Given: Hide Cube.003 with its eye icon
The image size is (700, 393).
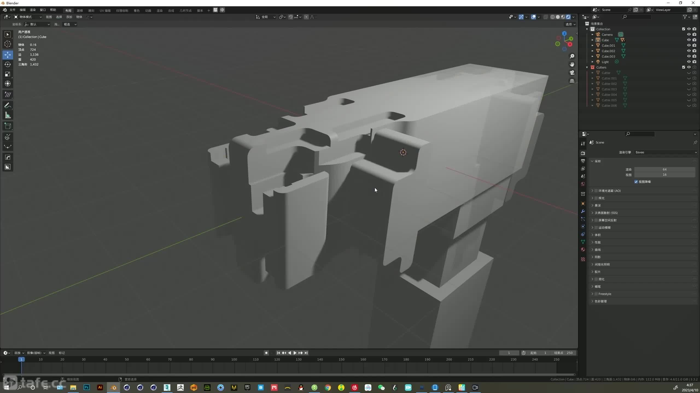Looking at the screenshot, I should click(x=689, y=56).
